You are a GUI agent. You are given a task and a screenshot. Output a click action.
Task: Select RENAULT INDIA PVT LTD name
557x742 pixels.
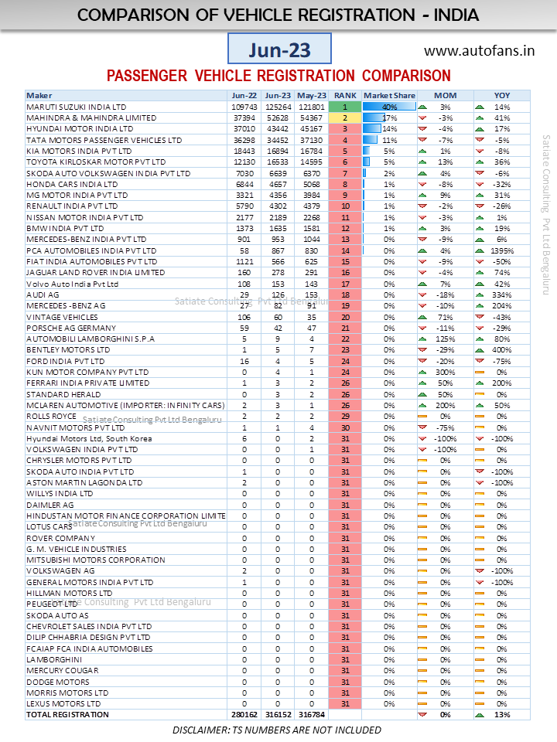[x=72, y=206]
